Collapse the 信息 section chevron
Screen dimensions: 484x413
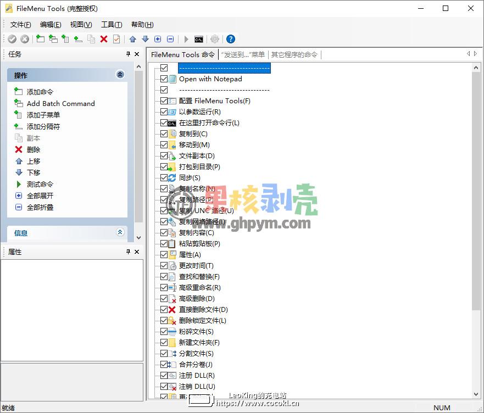120,232
